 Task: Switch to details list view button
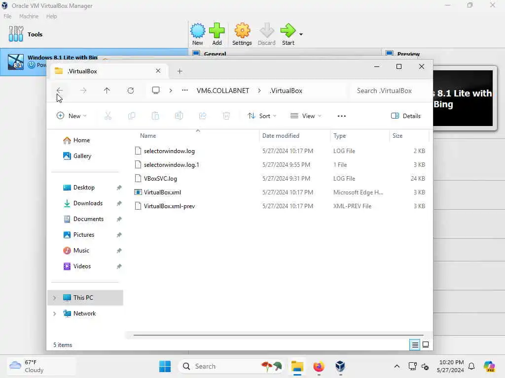[x=415, y=345]
